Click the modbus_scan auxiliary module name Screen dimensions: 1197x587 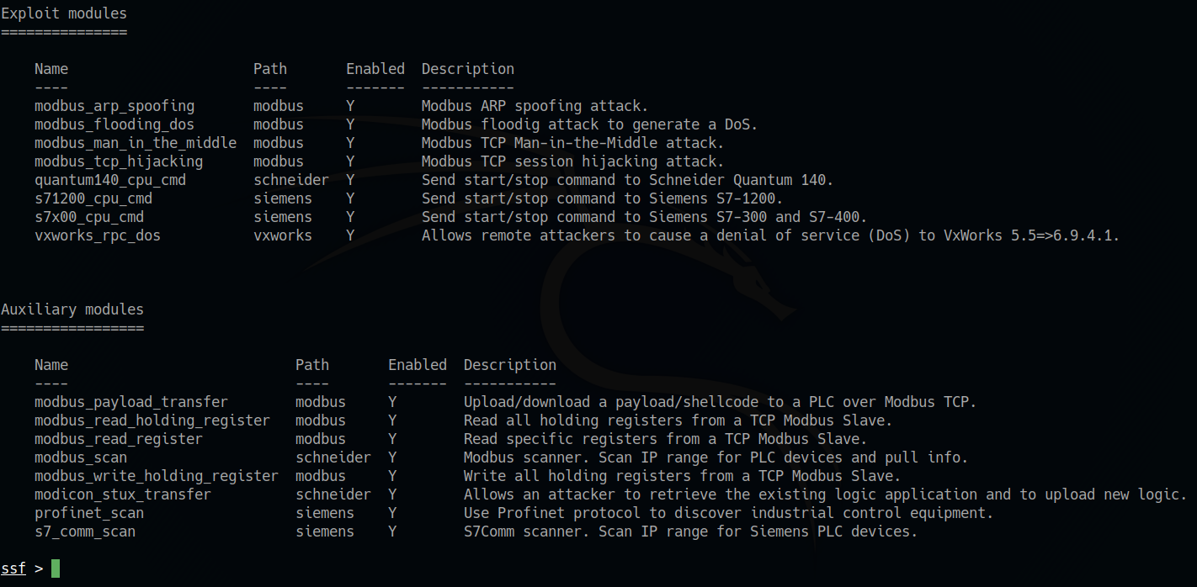[80, 457]
